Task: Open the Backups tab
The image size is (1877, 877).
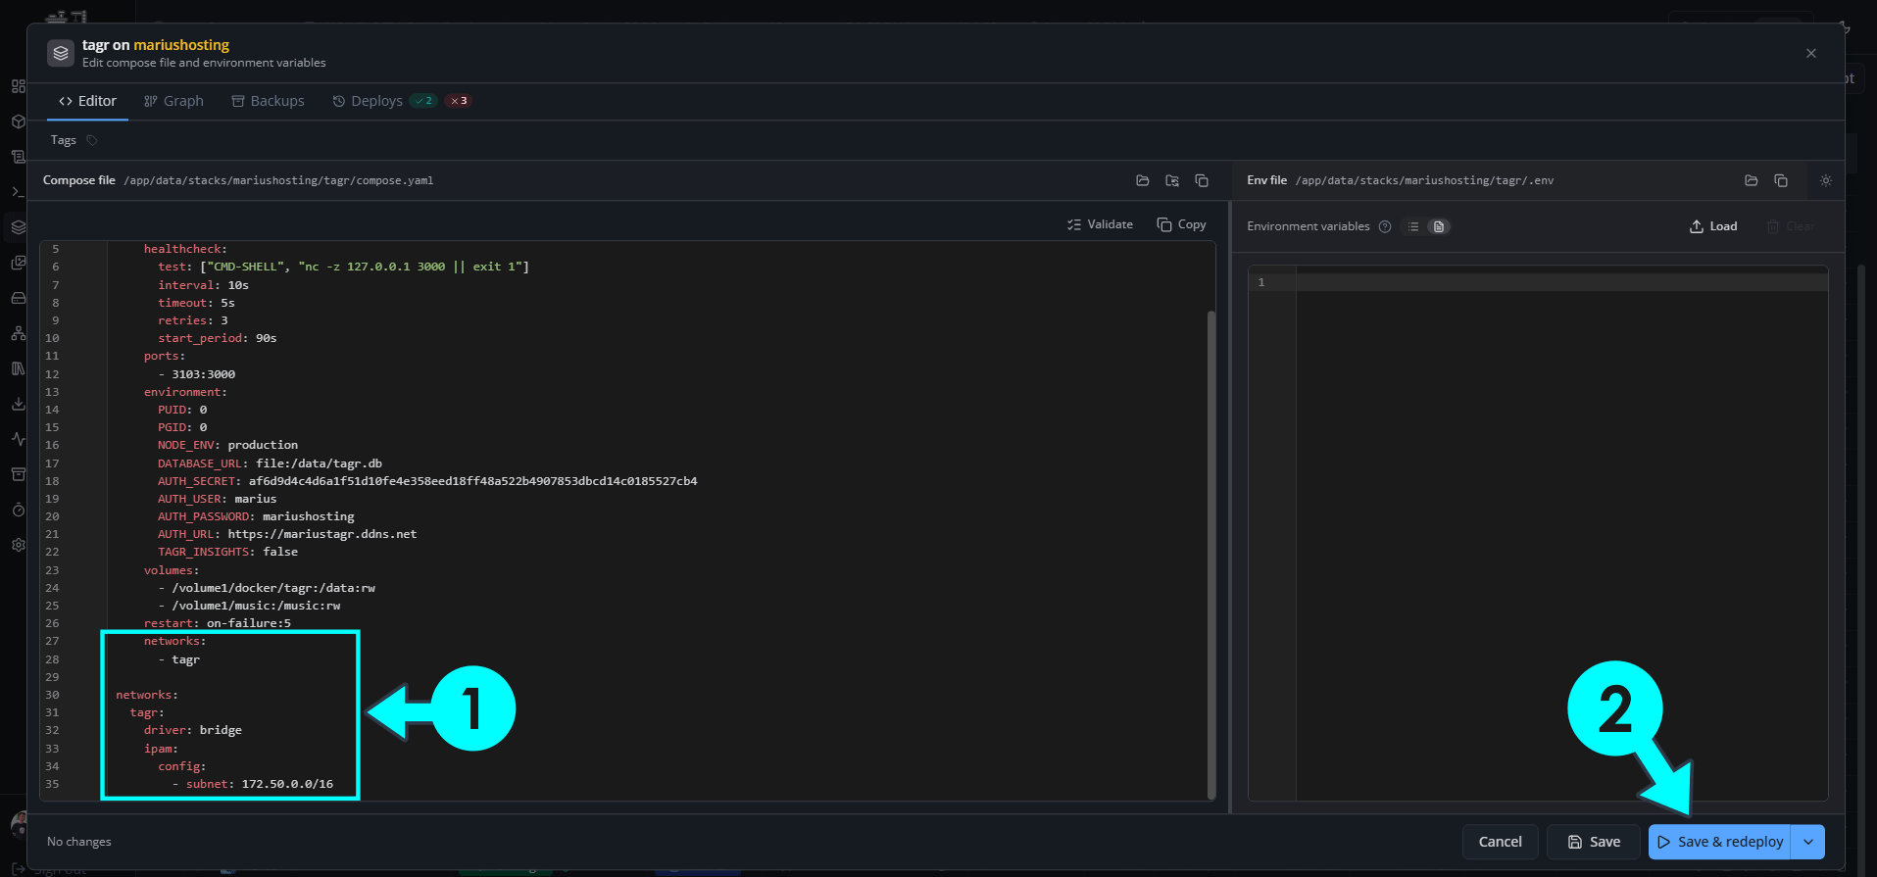Action: [x=268, y=101]
